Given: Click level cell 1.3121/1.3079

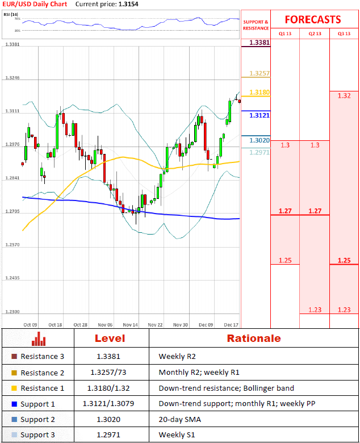Looking at the screenshot, I should pos(108,404).
